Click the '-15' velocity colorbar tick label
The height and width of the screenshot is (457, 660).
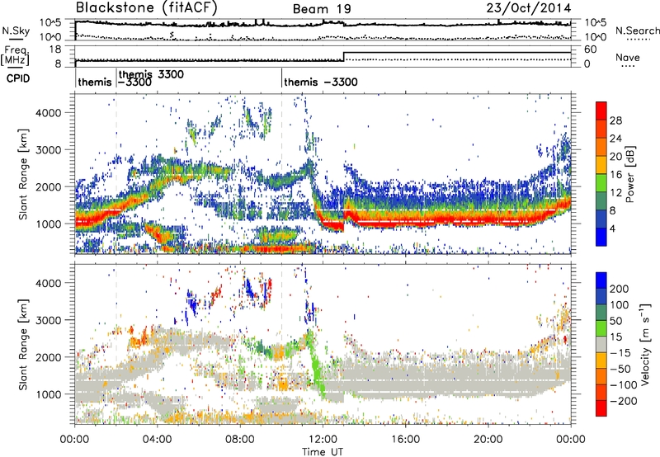pos(620,352)
